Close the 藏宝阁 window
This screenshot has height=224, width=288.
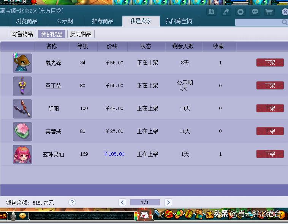pyautogui.click(x=285, y=12)
